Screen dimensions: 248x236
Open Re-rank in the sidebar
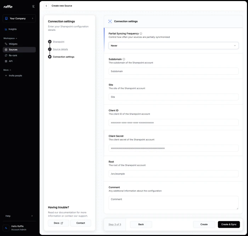[x=13, y=56]
